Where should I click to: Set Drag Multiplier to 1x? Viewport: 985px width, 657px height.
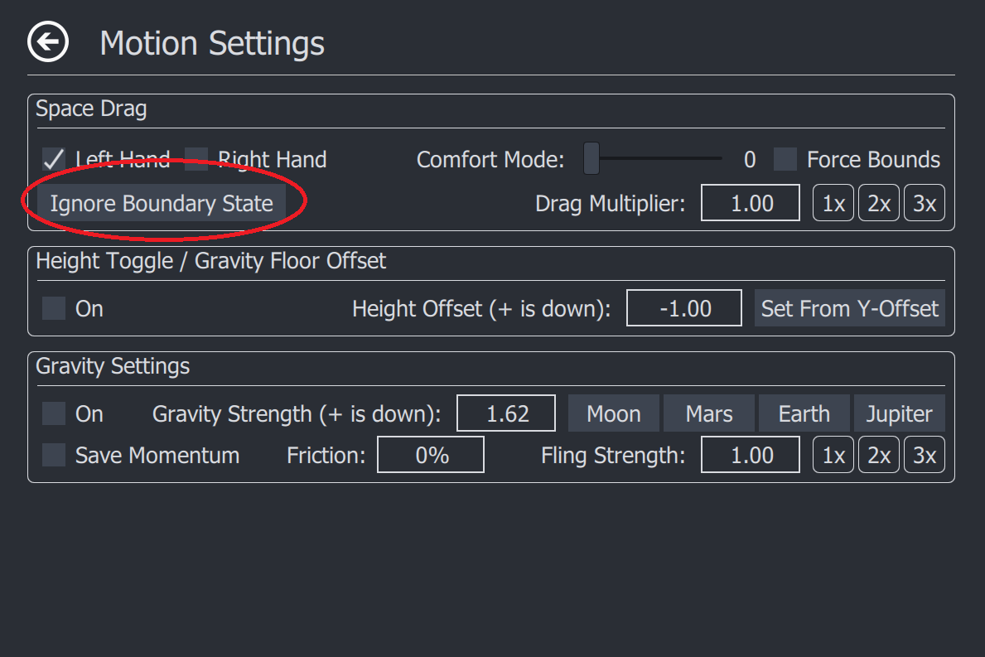(833, 203)
